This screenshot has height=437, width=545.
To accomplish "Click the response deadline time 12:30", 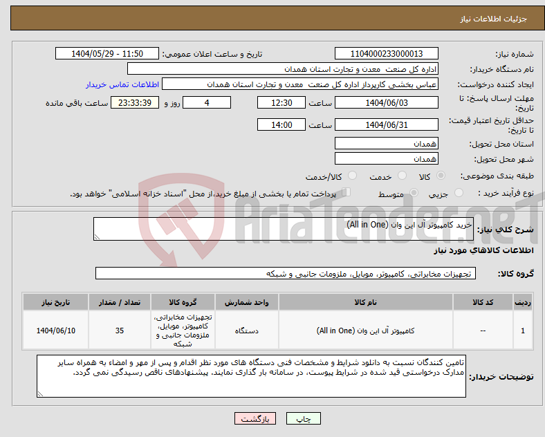I will pos(281,103).
